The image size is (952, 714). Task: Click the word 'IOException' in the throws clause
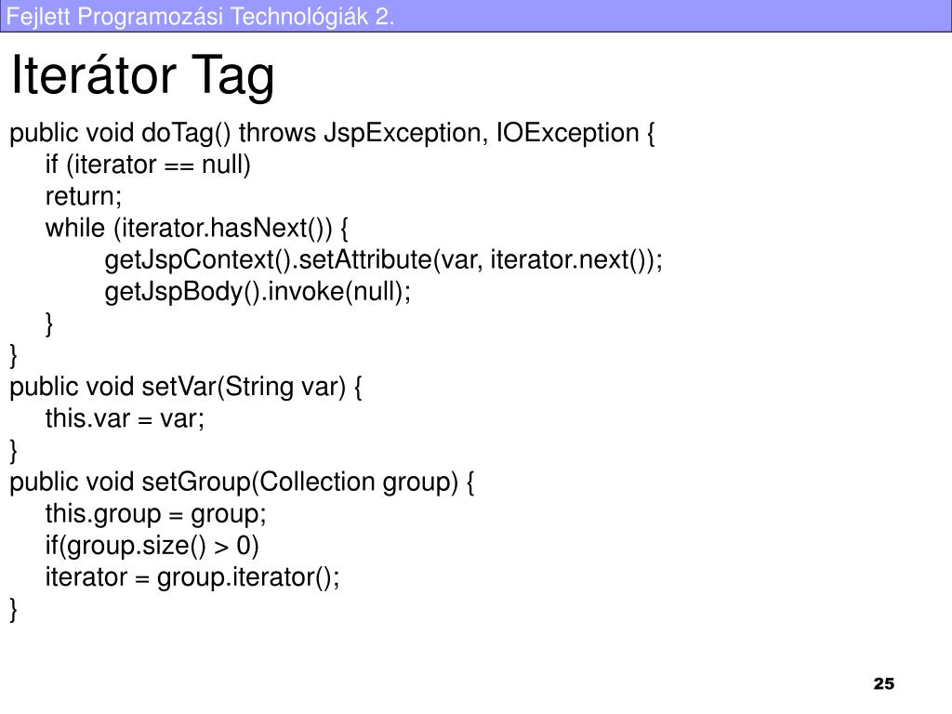pos(568,133)
